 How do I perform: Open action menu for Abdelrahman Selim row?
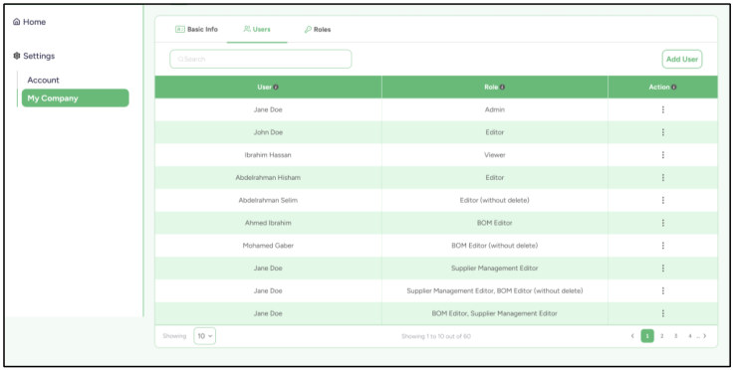coord(663,200)
